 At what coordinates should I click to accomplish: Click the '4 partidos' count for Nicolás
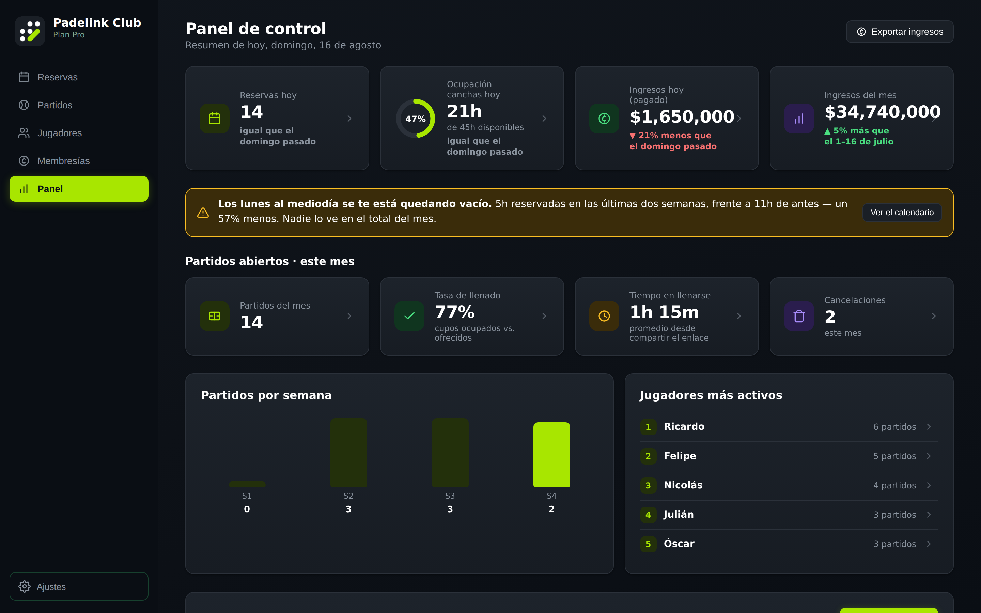[x=894, y=485]
